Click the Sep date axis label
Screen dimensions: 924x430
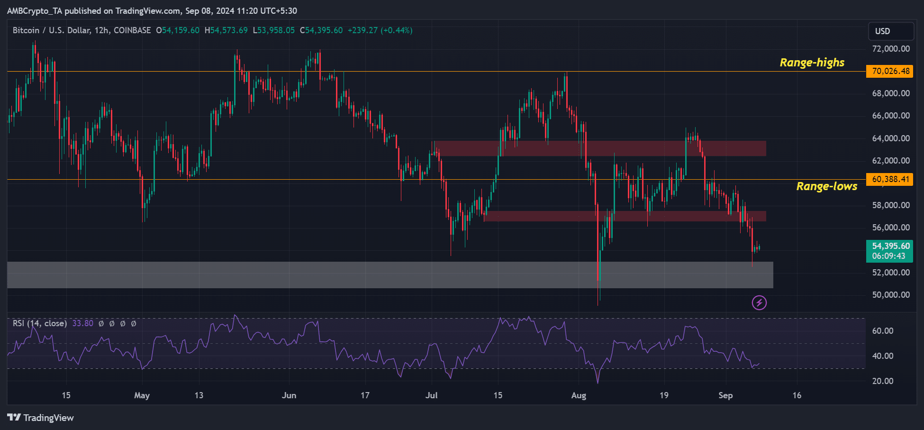[x=726, y=395]
